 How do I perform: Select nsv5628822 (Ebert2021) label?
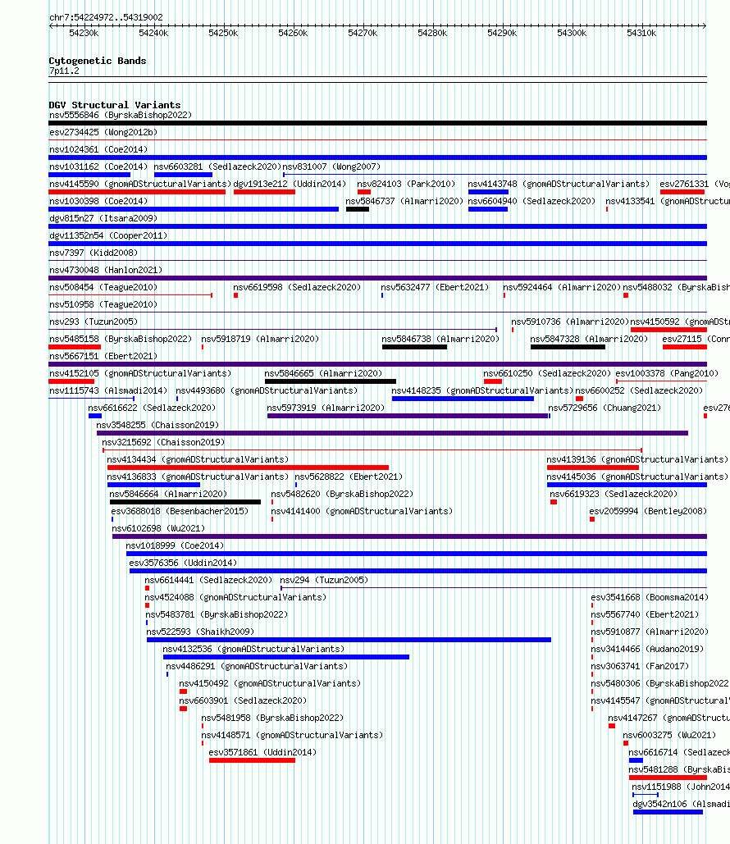point(349,477)
